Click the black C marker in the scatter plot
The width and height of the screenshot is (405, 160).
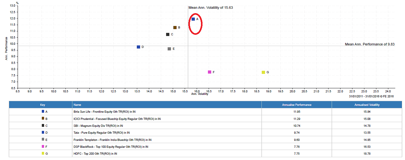tap(168, 34)
